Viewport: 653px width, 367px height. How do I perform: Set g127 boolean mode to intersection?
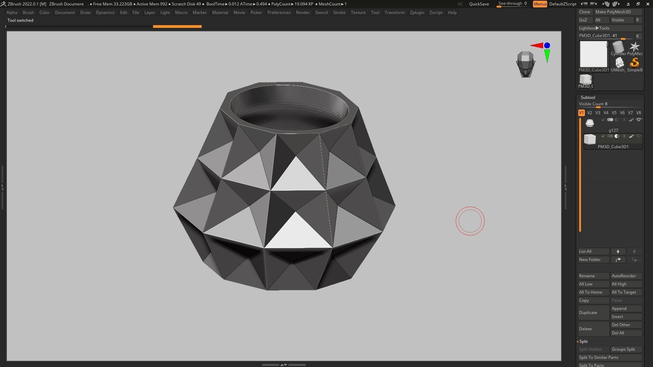pyautogui.click(x=624, y=120)
